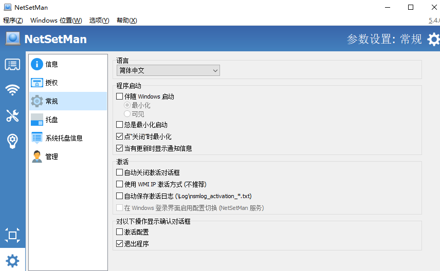The image size is (440, 271).
Task: Enable 自动关闭激活对话框 checkbox
Action: (120, 172)
